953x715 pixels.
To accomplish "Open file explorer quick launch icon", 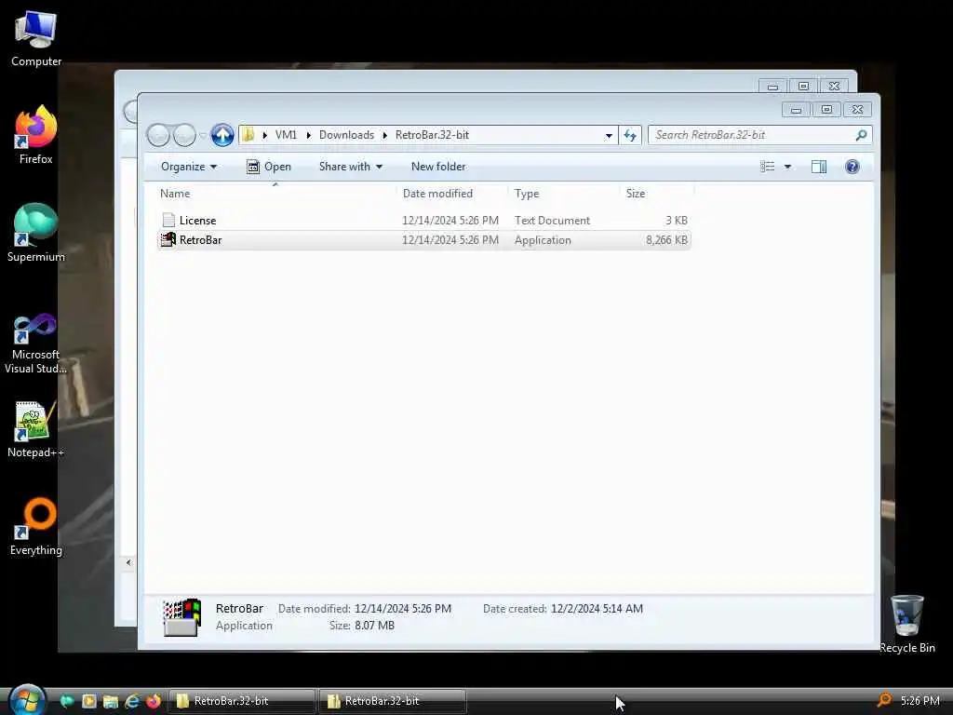I will pyautogui.click(x=110, y=701).
